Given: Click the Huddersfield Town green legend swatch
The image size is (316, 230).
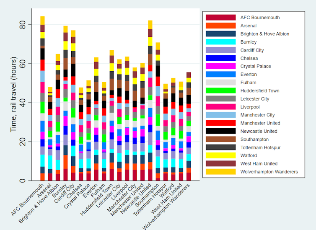Looking at the screenshot, I should (221, 90).
